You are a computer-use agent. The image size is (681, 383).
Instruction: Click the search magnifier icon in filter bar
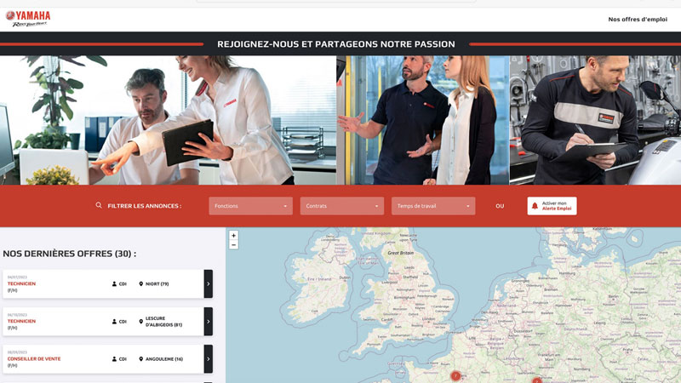[x=99, y=205]
